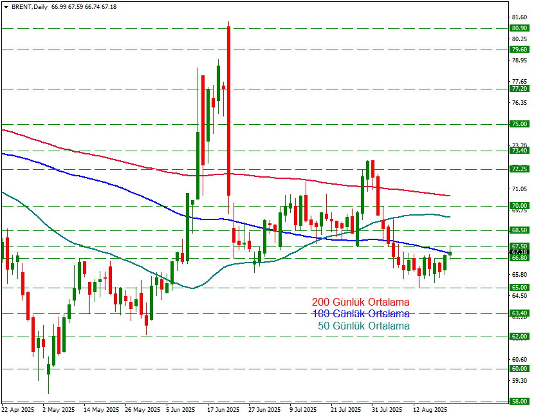The height and width of the screenshot is (417, 534).
Task: Select the 66.80 green price level label
Action: coord(520,258)
